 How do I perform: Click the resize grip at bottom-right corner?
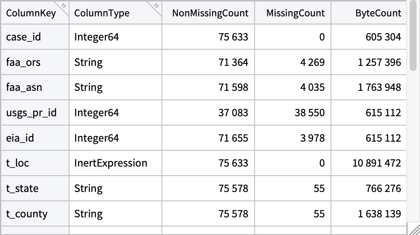(415, 230)
